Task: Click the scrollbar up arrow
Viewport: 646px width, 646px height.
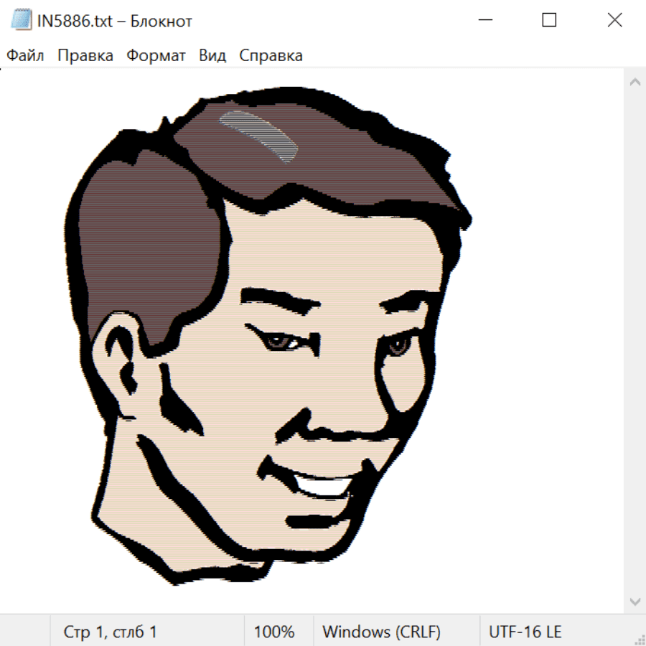Action: 635,83
